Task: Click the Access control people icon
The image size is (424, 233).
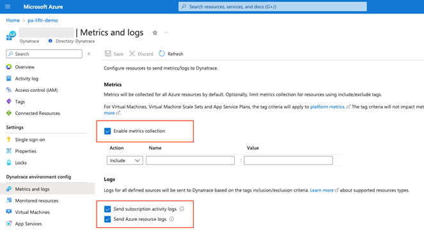Action: [x=9, y=90]
